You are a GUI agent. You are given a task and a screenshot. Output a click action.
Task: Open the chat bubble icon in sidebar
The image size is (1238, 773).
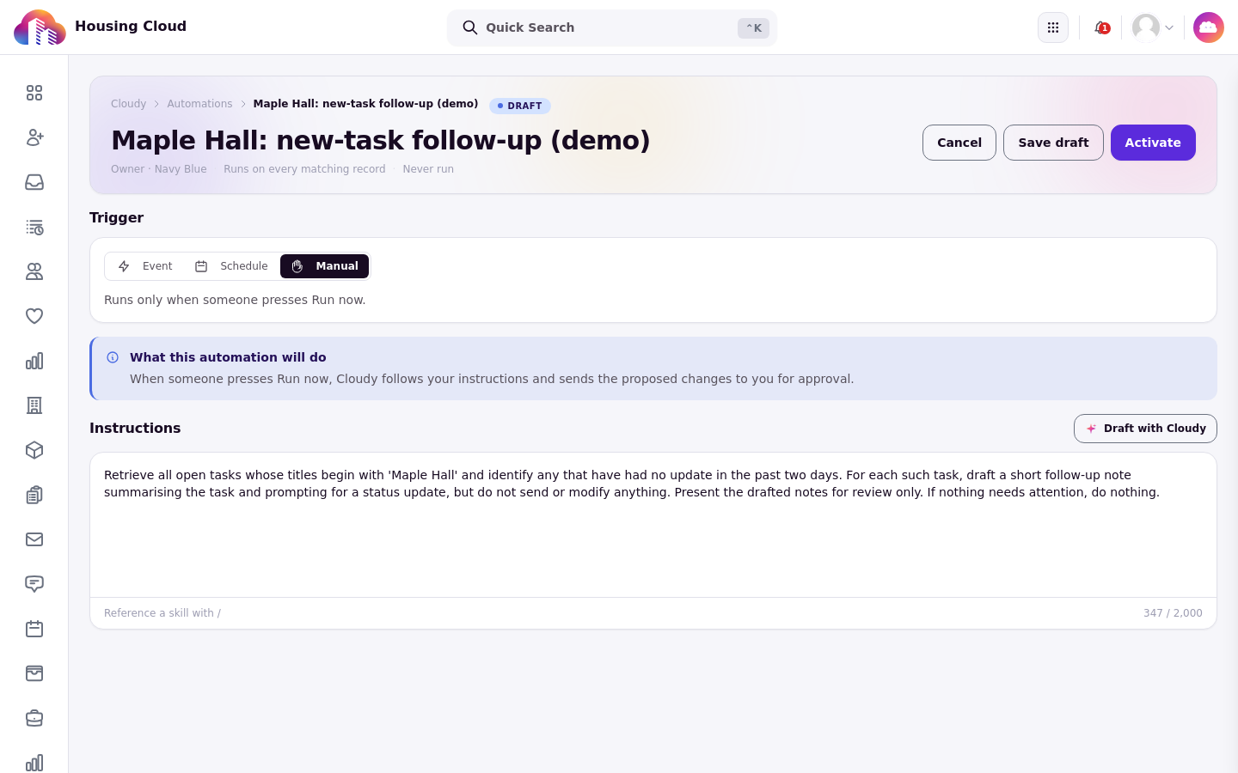[34, 584]
